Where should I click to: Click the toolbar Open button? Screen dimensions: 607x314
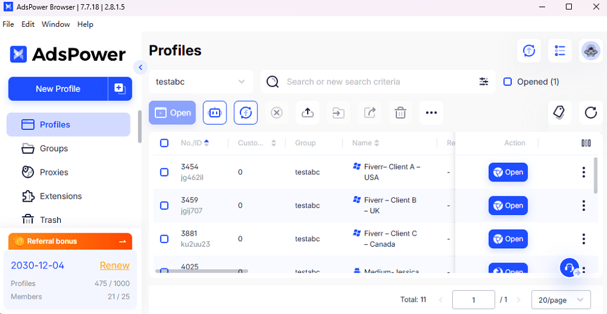[172, 113]
